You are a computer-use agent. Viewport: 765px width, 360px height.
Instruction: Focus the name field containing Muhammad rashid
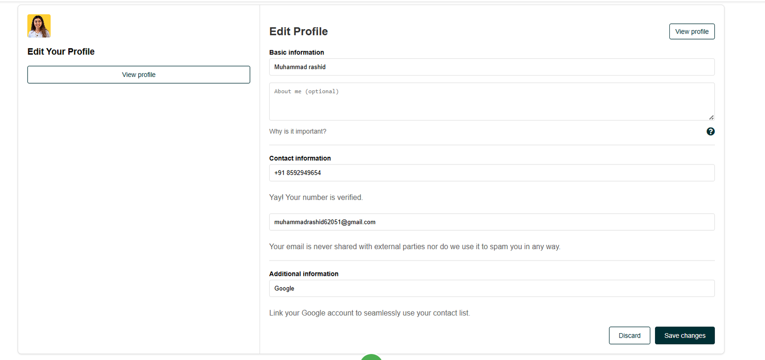492,67
